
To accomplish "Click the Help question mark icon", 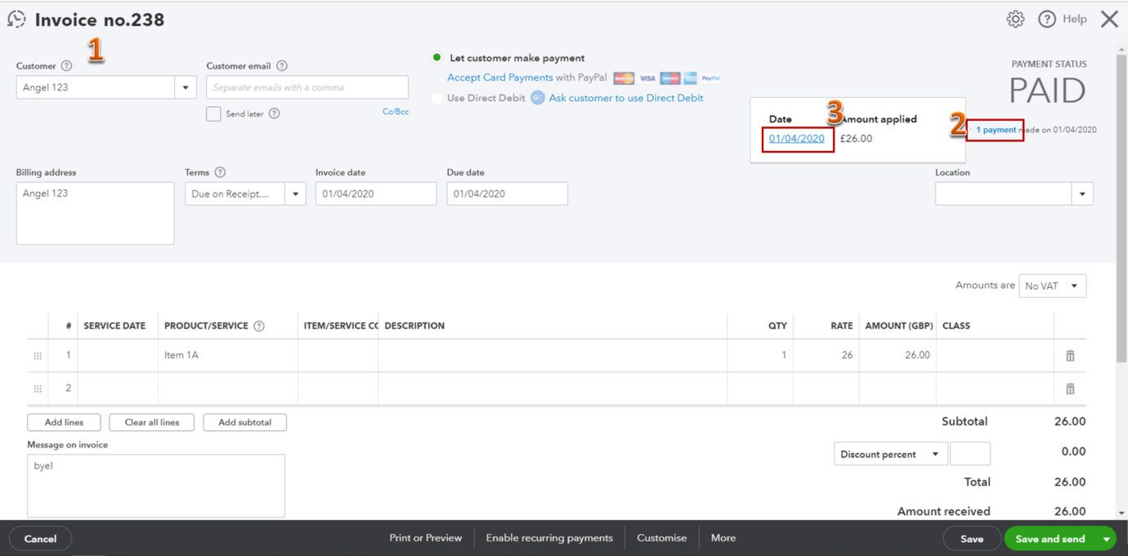I will coord(1047,18).
